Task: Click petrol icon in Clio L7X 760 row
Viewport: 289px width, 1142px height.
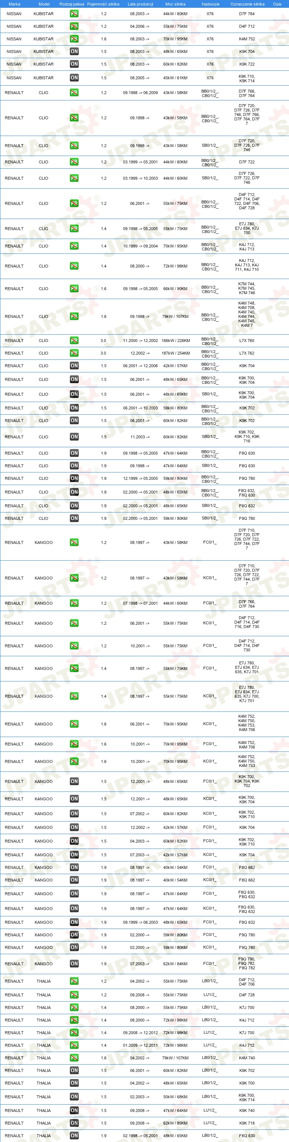Action: (x=74, y=341)
